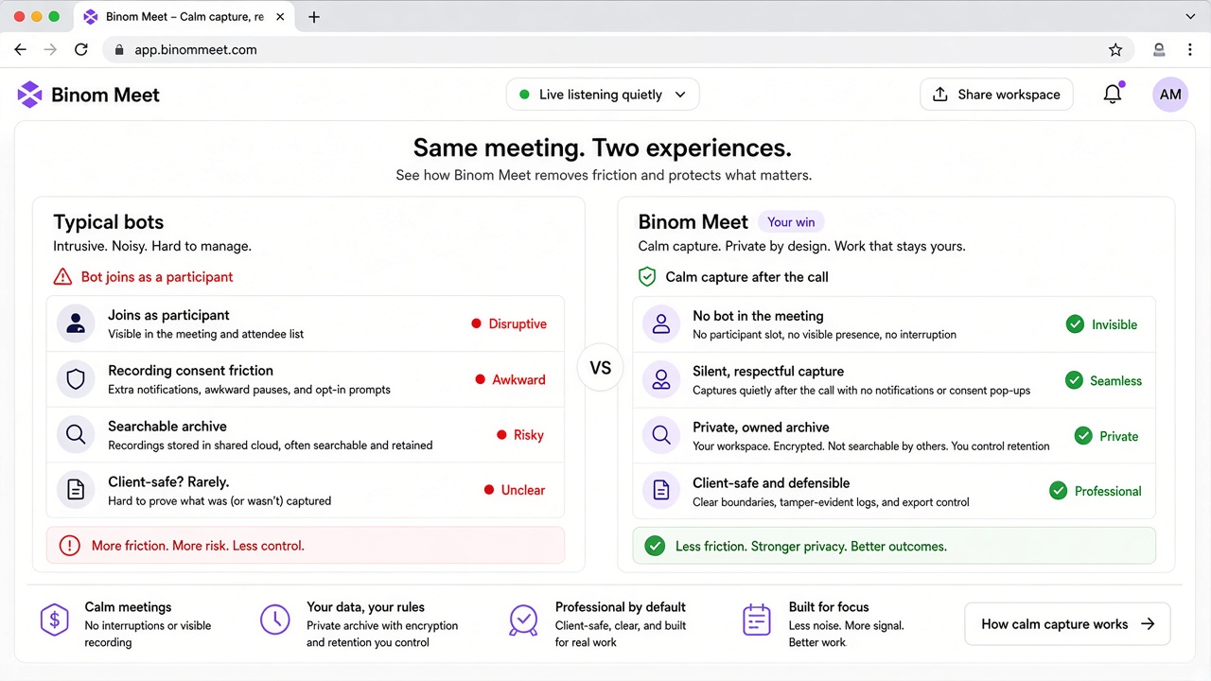Open the Chrome three-dot menu

click(1190, 50)
